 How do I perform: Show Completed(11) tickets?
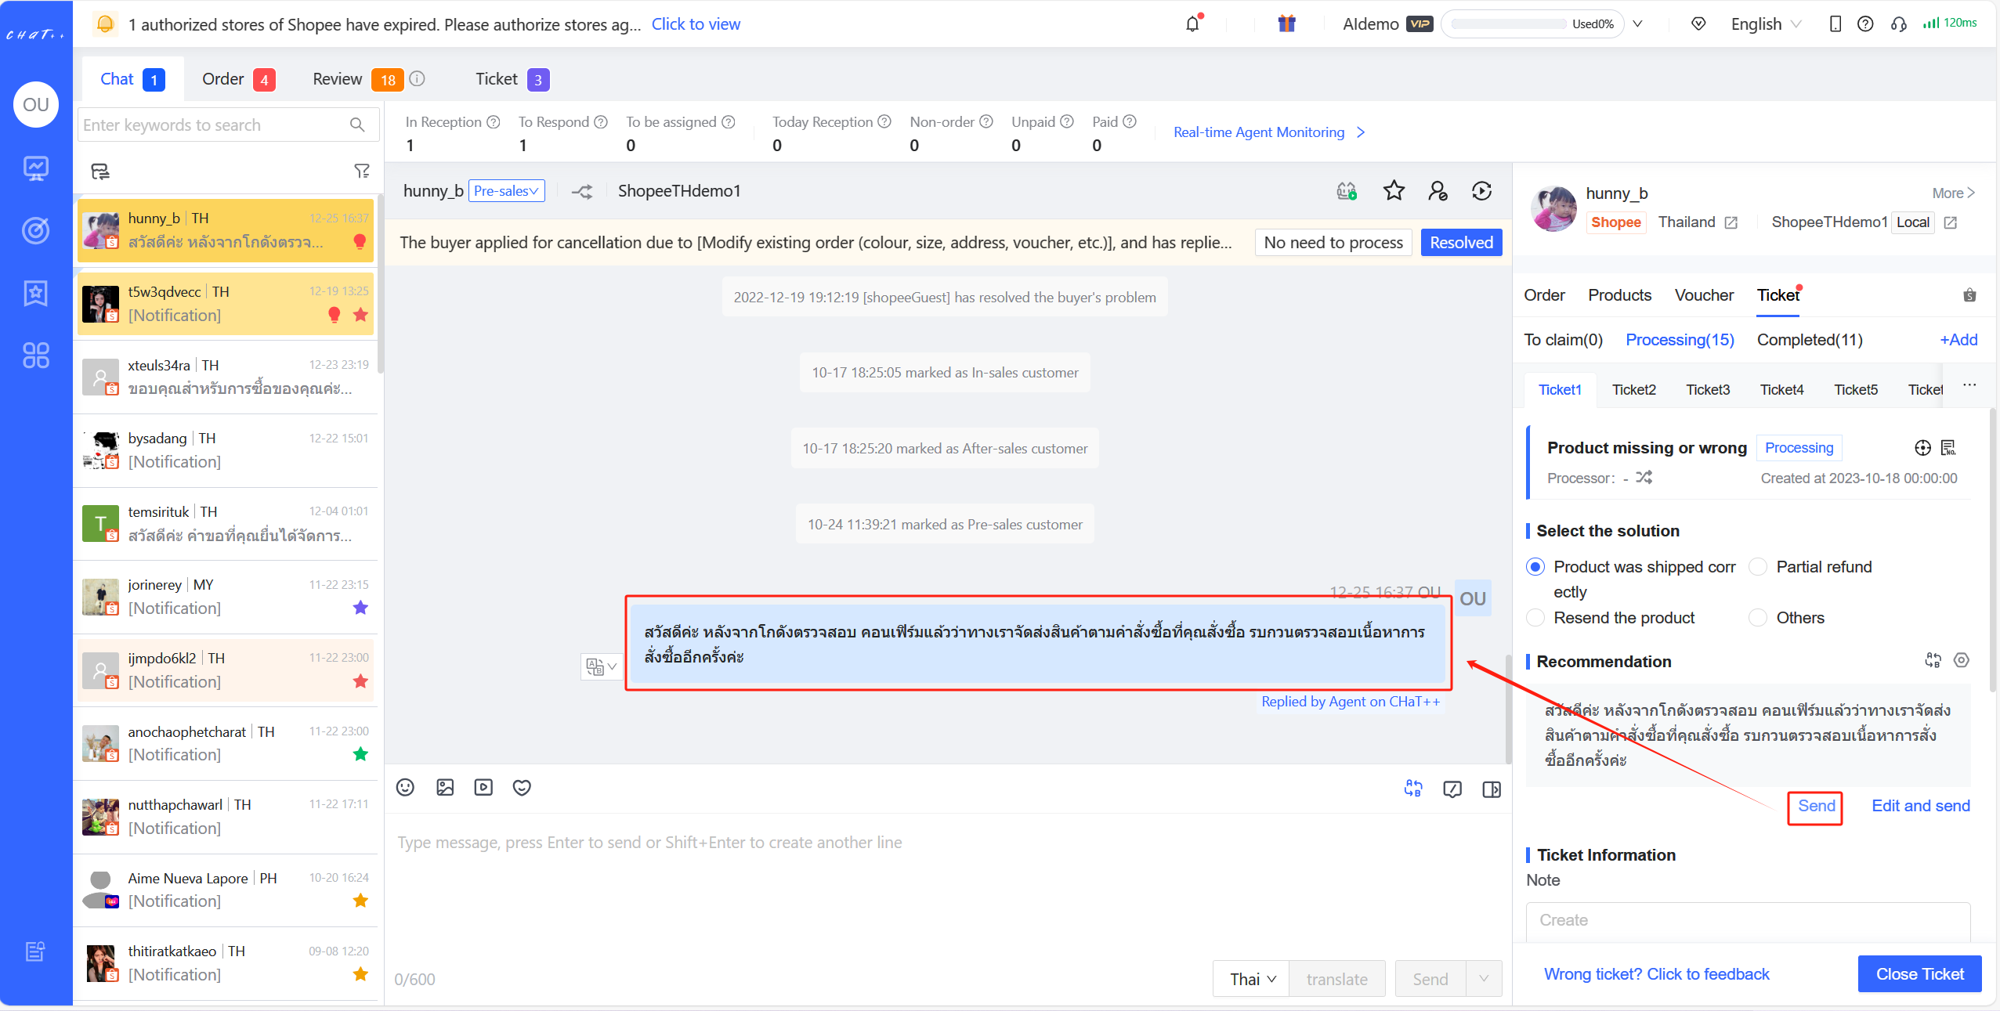pyautogui.click(x=1809, y=340)
